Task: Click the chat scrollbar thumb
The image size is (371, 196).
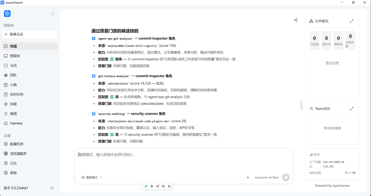Action: pyautogui.click(x=301, y=106)
